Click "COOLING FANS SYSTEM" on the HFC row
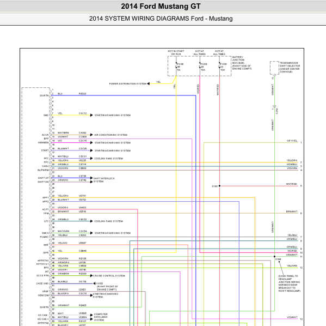The image size is (326, 326). coord(108,159)
